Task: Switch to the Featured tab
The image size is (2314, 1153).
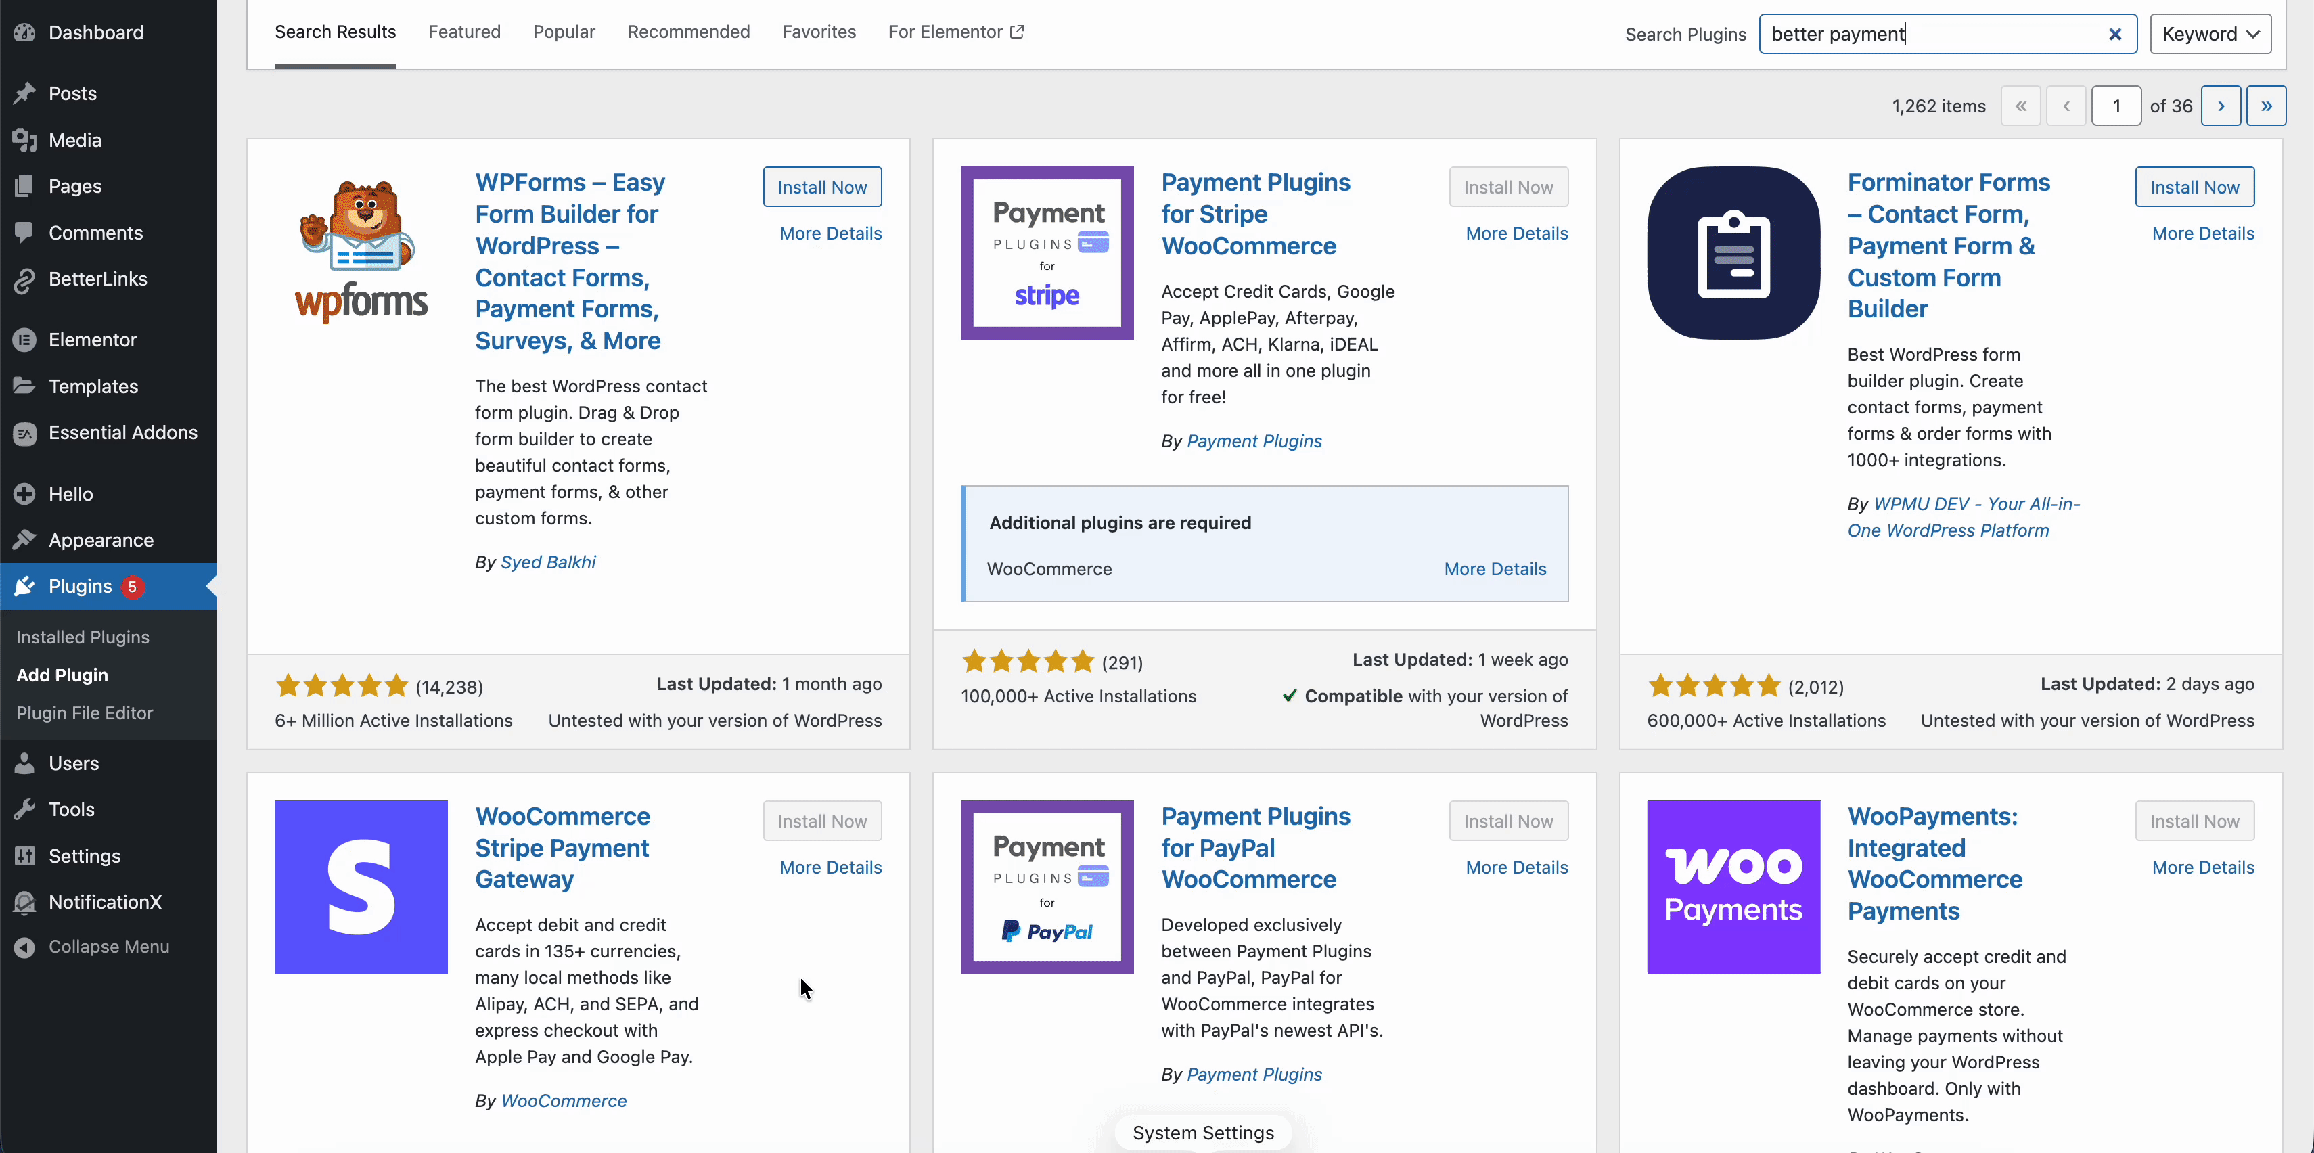Action: coord(463,31)
